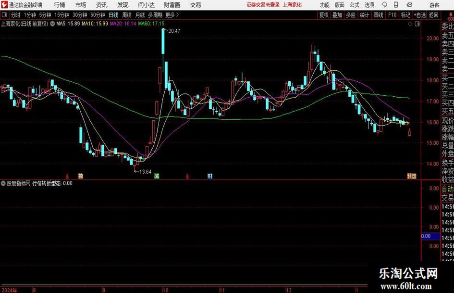Open the 问小达 menu

146,5
